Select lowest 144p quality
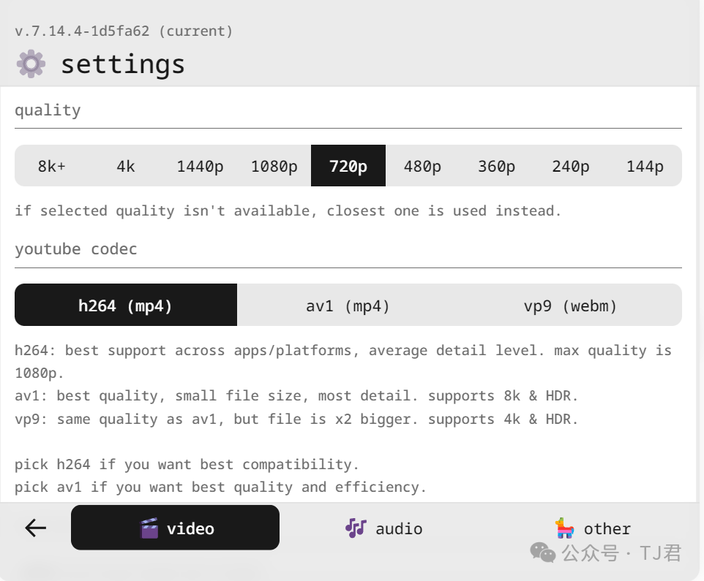This screenshot has height=581, width=704. point(645,166)
